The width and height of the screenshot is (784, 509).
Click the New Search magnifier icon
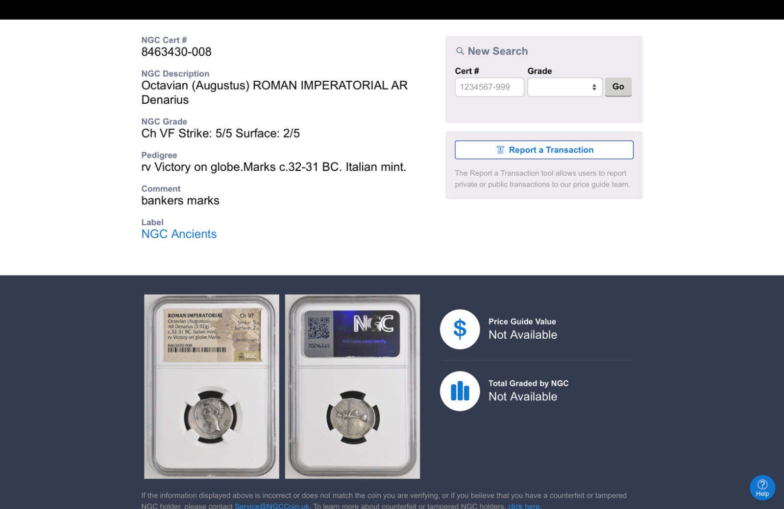tap(460, 51)
